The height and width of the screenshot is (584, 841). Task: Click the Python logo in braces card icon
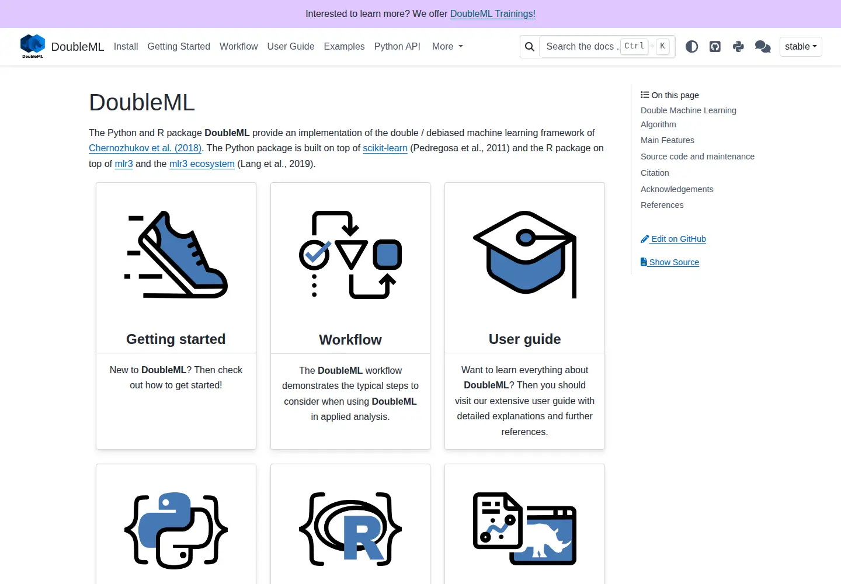point(176,530)
